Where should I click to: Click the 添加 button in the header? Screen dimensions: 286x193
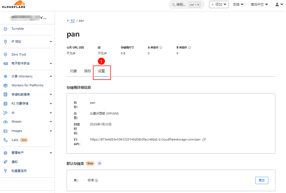pos(219,5)
